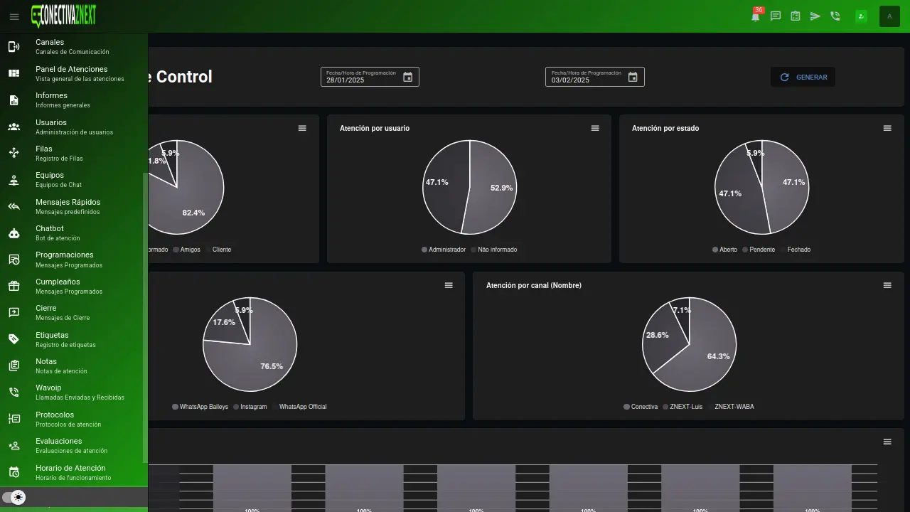Open the start date calendar picker
910x512 pixels.
coord(407,77)
